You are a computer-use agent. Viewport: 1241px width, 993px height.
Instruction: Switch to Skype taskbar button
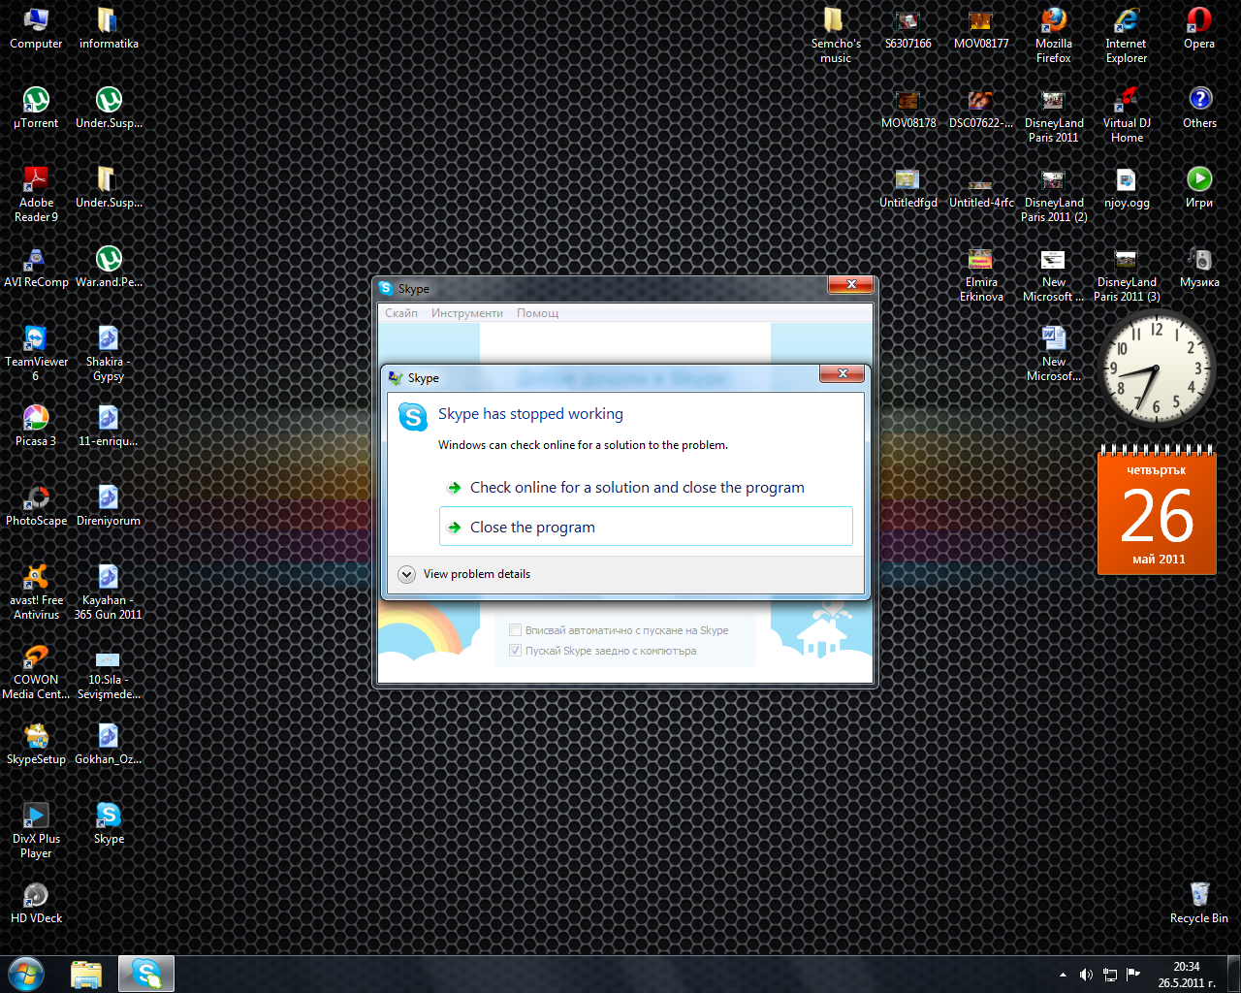pyautogui.click(x=146, y=974)
